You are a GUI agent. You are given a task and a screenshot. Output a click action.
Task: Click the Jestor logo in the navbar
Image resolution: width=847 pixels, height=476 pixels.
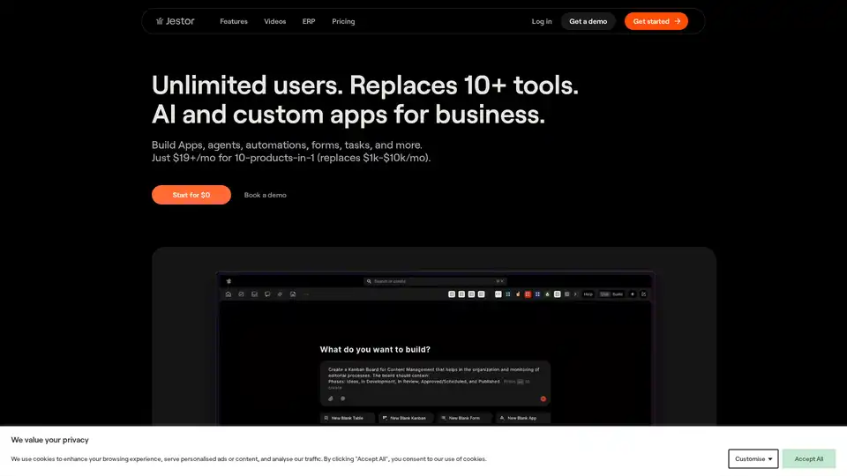tap(176, 21)
